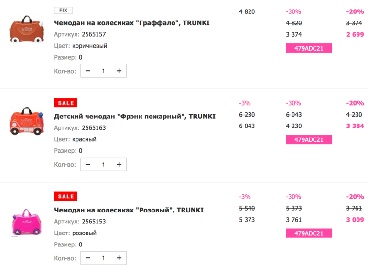
Task: Open product link Чемодан на колесиках "Граффало"
Action: click(132, 23)
